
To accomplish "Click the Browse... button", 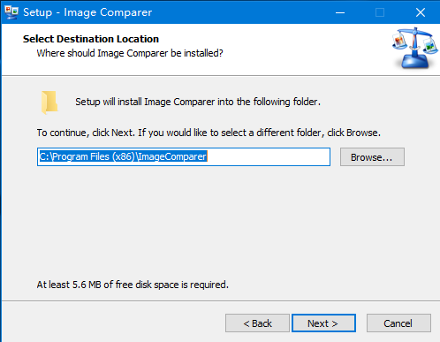I will [x=372, y=157].
